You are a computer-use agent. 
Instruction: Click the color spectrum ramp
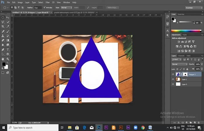[186, 31]
